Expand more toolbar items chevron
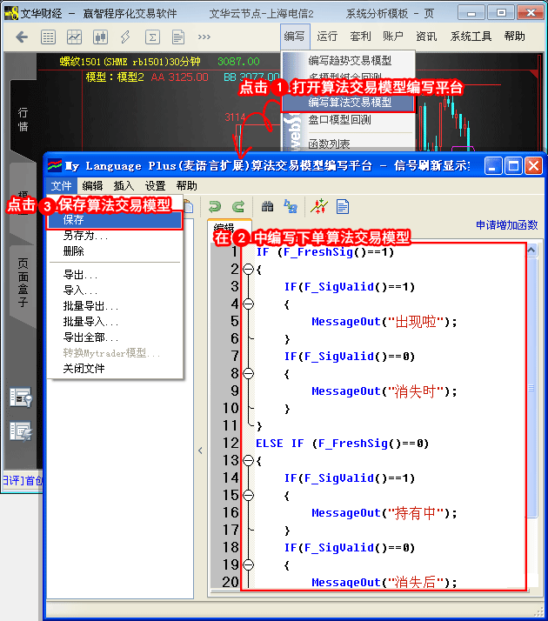 (x=204, y=37)
